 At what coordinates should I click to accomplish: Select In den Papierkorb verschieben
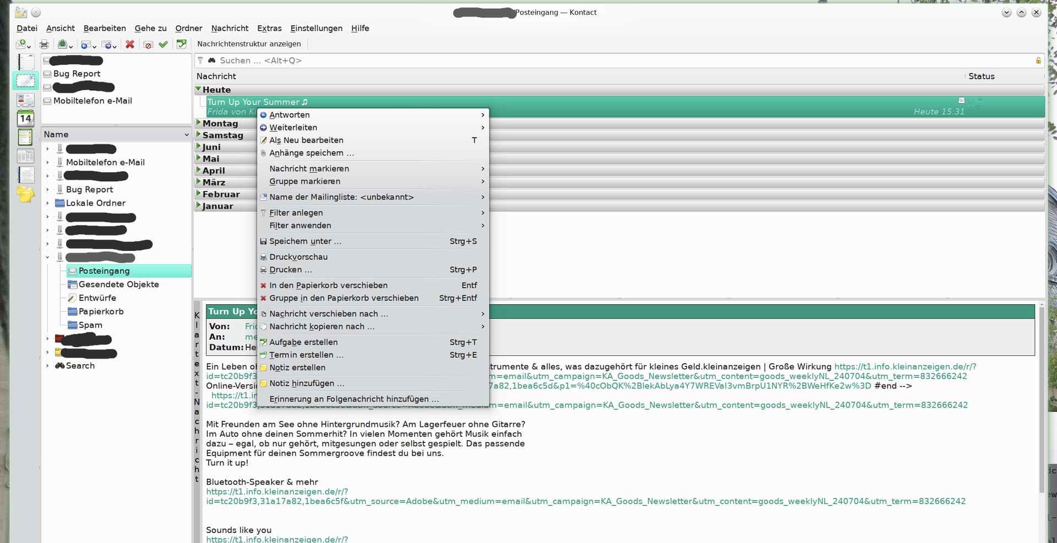(x=328, y=286)
